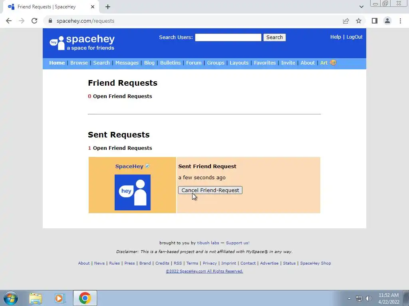
Task: Open the Rules footer link
Action: (114, 263)
